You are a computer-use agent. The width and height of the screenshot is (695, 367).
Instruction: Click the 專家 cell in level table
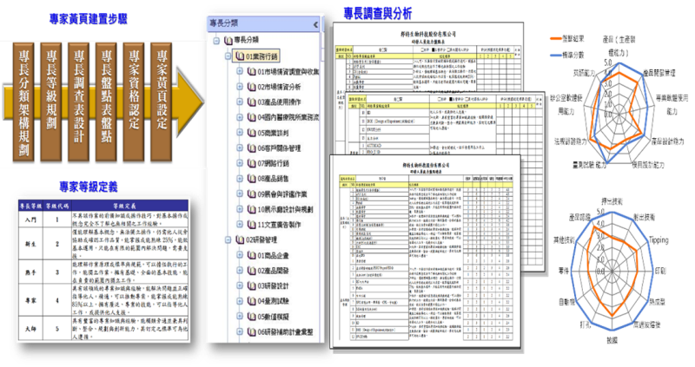pyautogui.click(x=30, y=300)
